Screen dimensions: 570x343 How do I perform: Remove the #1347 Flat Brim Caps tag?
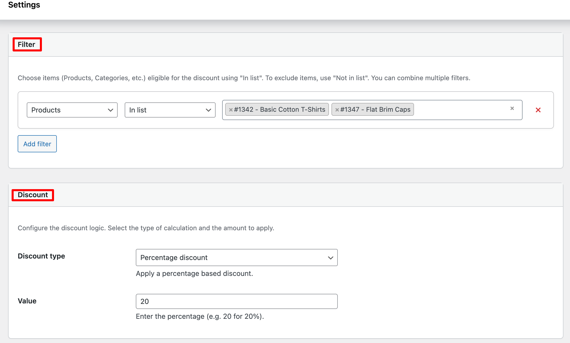coord(337,110)
